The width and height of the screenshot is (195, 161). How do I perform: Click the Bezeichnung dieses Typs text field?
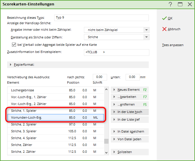(x=101, y=18)
